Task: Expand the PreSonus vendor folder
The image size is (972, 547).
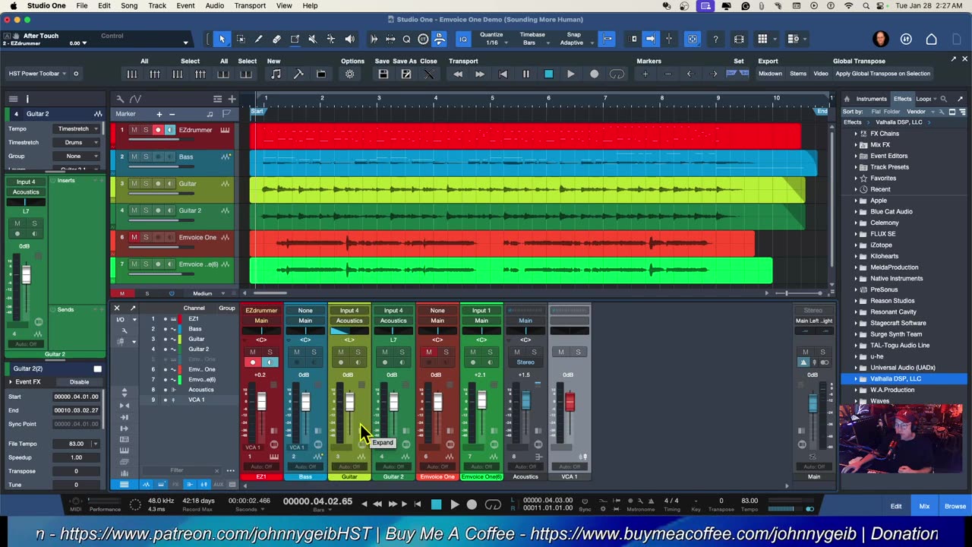Action: [x=857, y=289]
